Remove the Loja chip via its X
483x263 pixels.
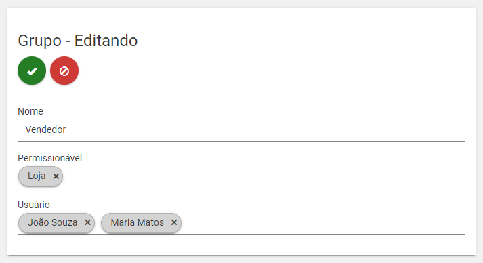coord(56,176)
